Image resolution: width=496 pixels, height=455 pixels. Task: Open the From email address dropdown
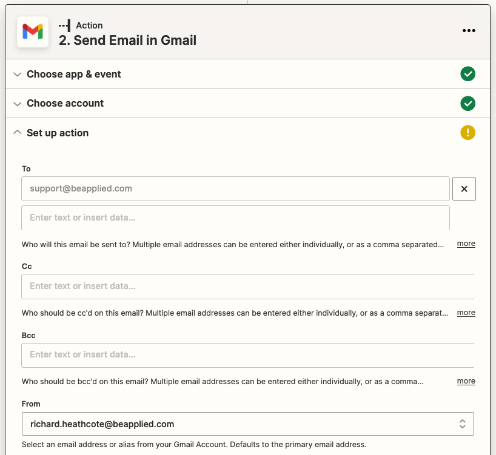(247, 424)
